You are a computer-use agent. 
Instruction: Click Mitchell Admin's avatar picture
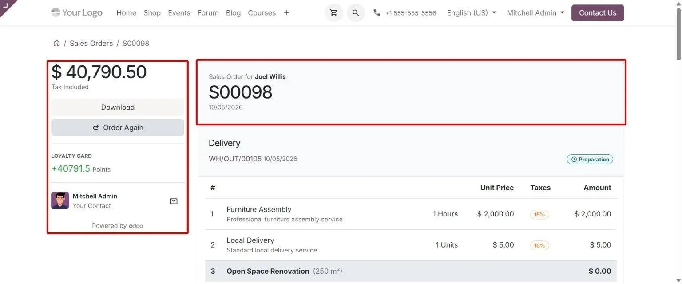(60, 200)
